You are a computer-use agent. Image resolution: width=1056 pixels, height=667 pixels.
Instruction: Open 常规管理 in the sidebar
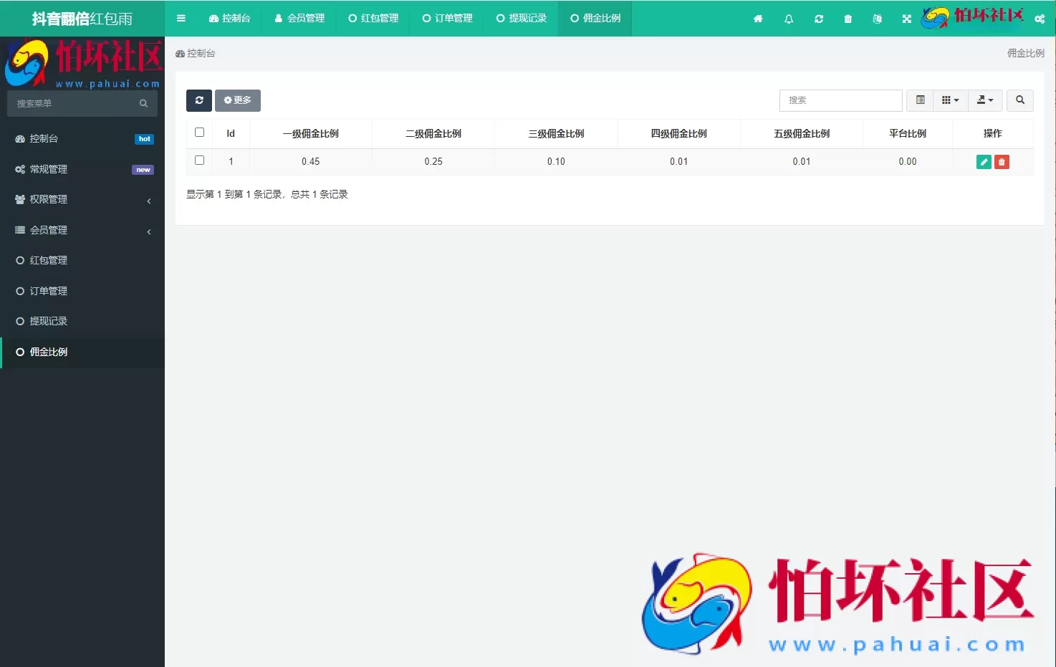(82, 169)
